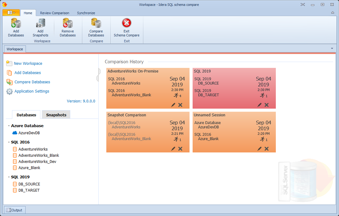Open the orange application menu button
This screenshot has width=339, height=216.
coord(11,13)
